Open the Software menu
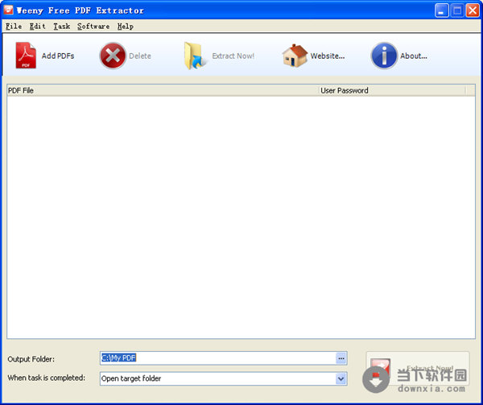The image size is (483, 405). tap(93, 27)
